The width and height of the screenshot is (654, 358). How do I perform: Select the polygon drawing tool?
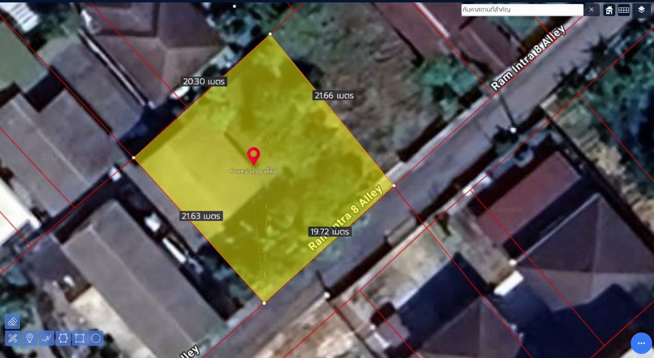click(63, 338)
